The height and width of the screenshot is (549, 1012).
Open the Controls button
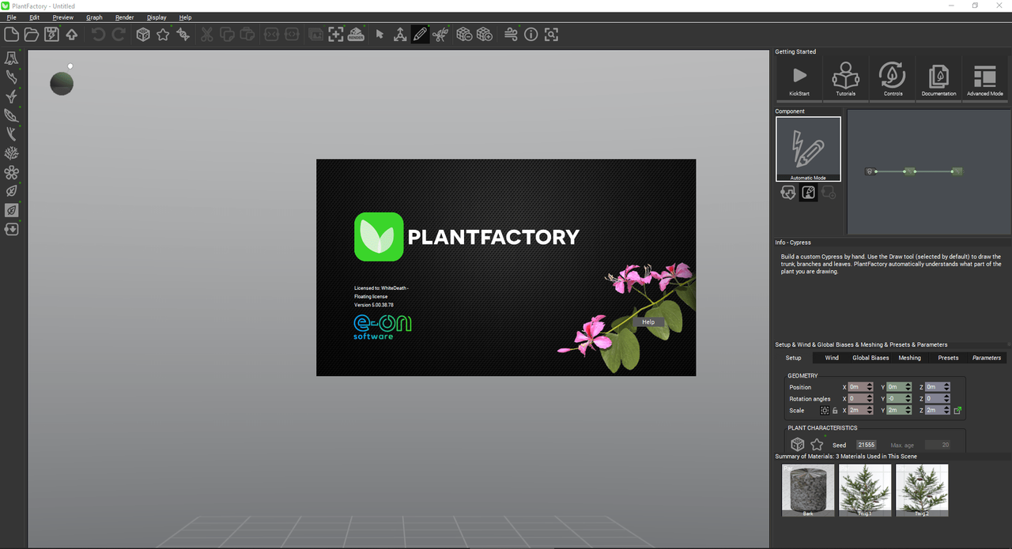893,78
